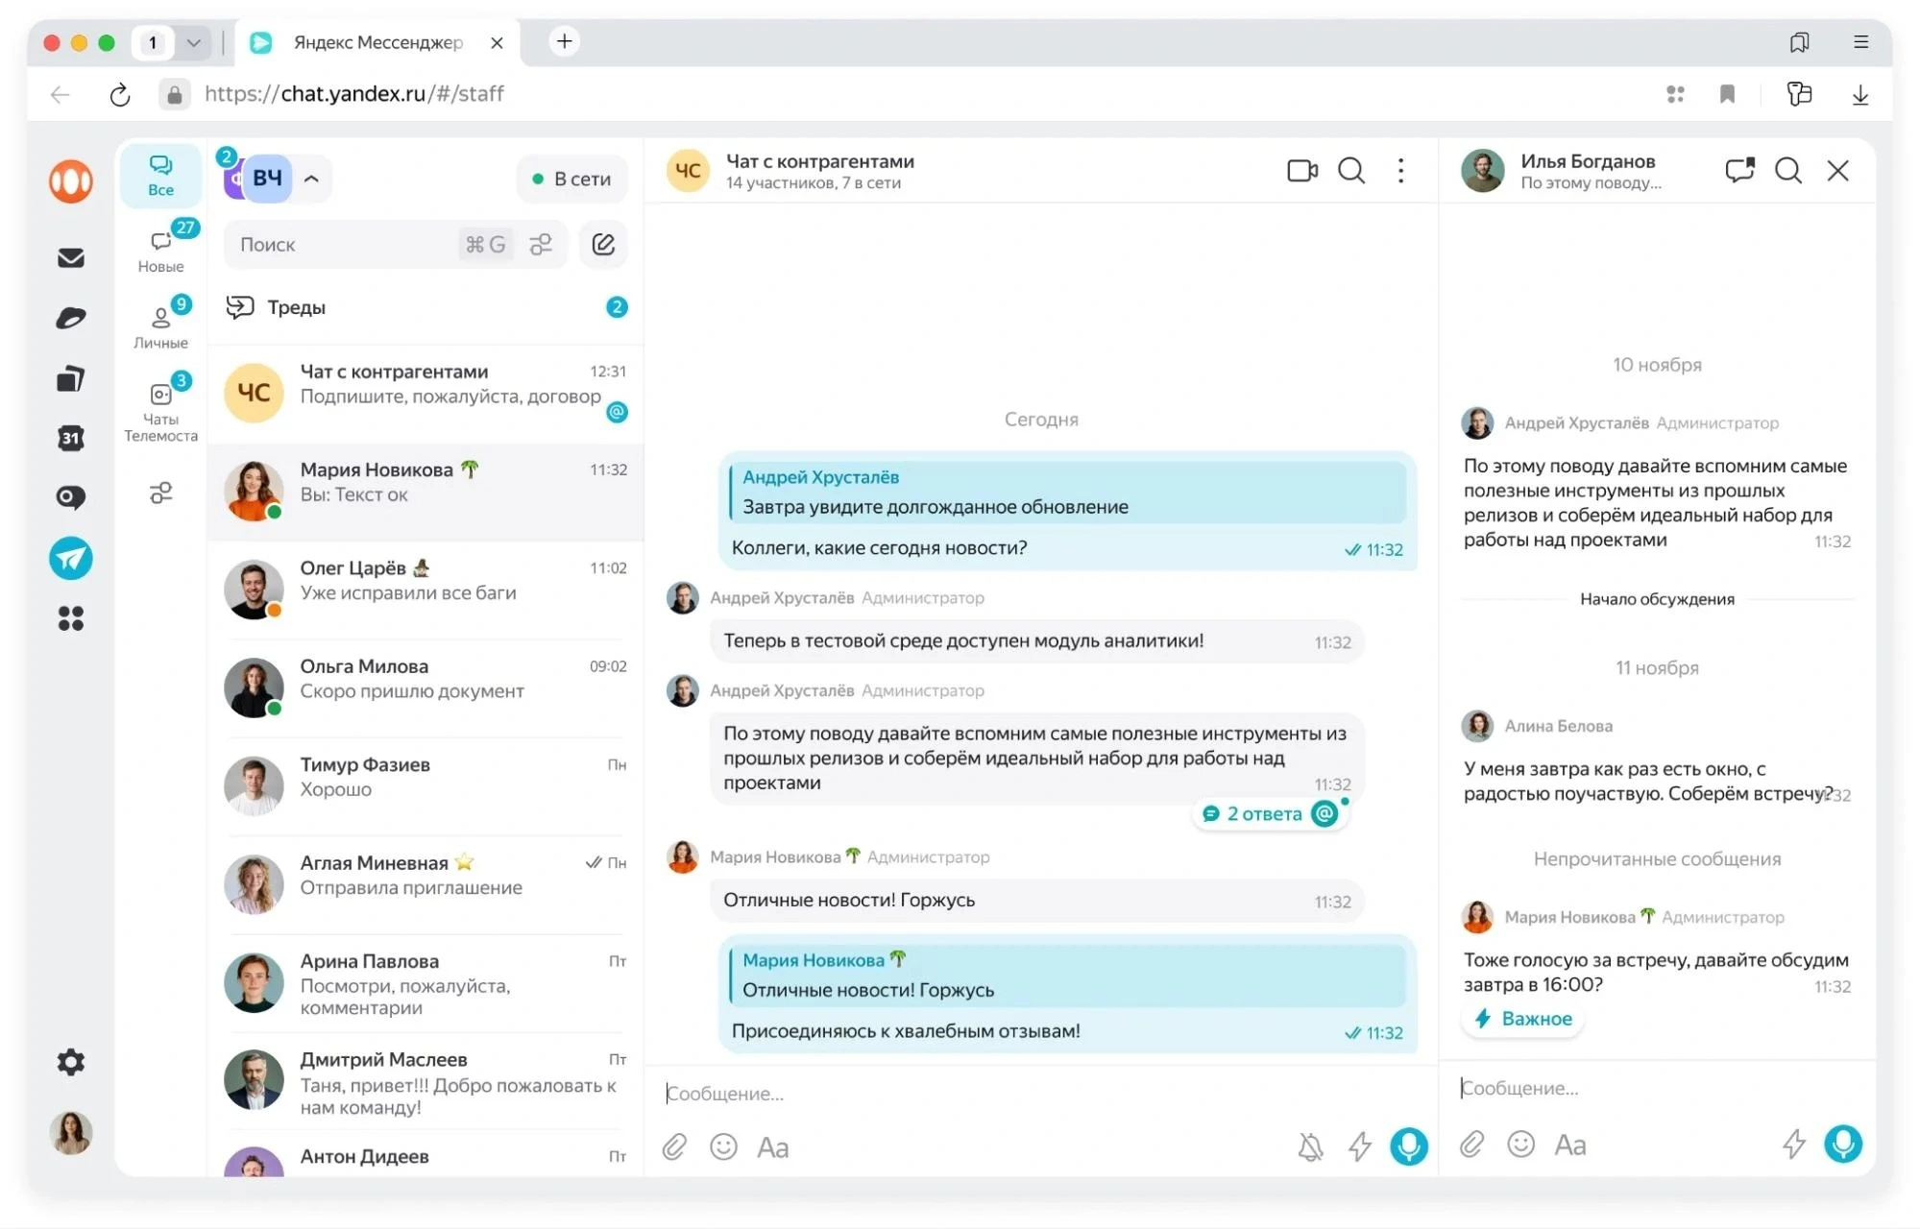Screen dimensions: 1920x1229
Task: Click the compose new chat icon
Action: click(602, 245)
